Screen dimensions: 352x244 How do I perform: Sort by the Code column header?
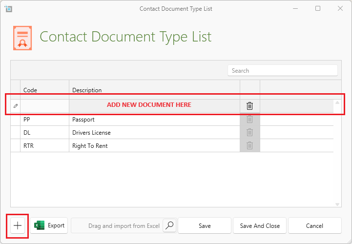click(x=44, y=90)
